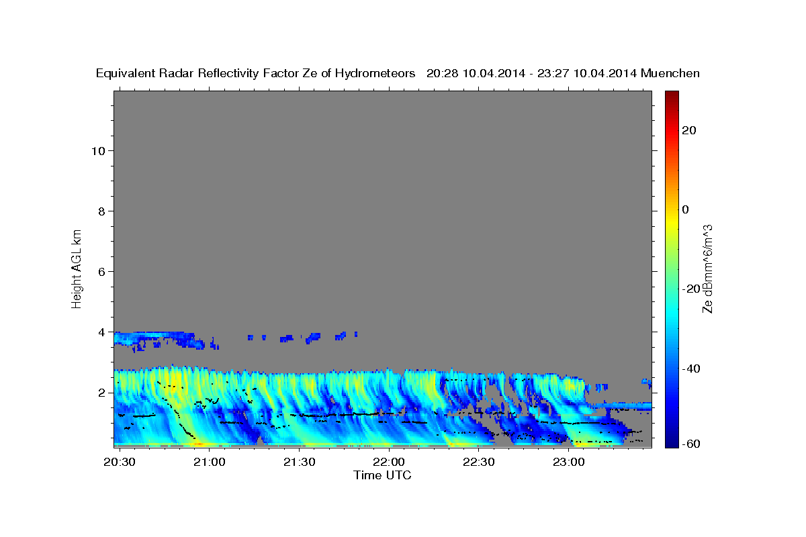This screenshot has width=806, height=537.
Task: Pick the dark blue bottom of the colorbar
Action: pos(672,440)
